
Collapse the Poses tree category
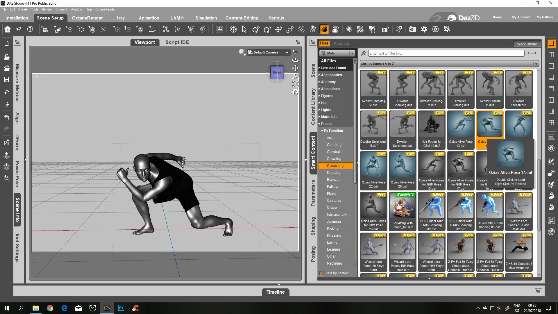click(x=319, y=124)
